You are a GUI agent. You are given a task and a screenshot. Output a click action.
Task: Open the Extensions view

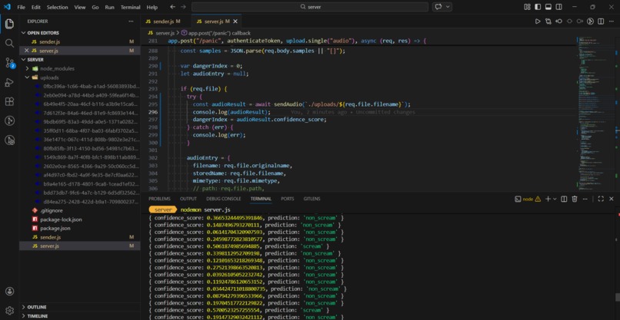pos(9,101)
